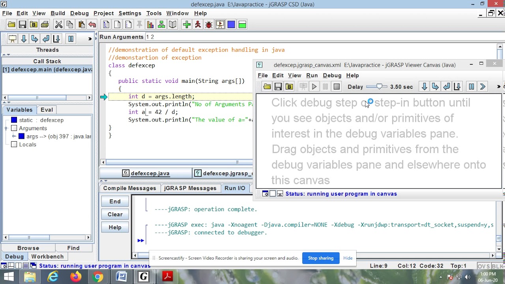This screenshot has width=505, height=284.
Task: Show more debug toolbar buttons chevron
Action: 90,39
